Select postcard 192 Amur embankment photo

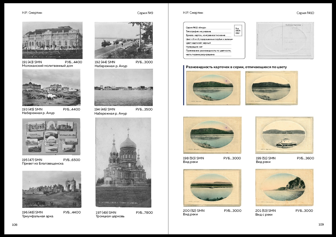[x=123, y=40]
